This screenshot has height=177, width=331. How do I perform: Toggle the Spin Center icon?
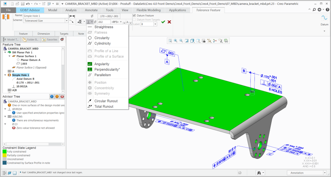(215, 41)
